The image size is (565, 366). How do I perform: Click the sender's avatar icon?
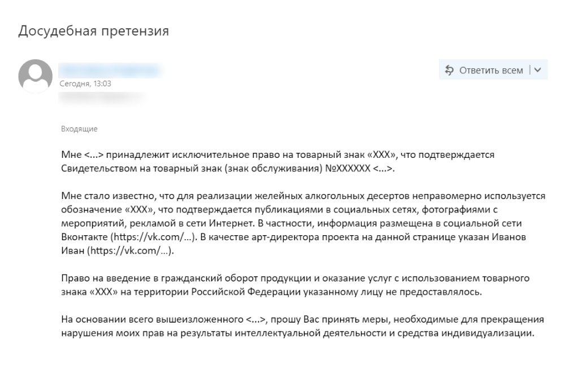pos(36,76)
